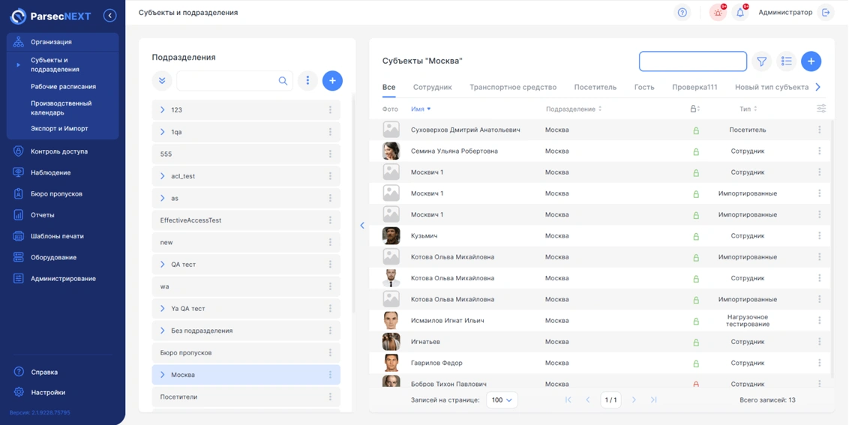
Task: Collapse the sidebar with the arrow button
Action: 110,16
